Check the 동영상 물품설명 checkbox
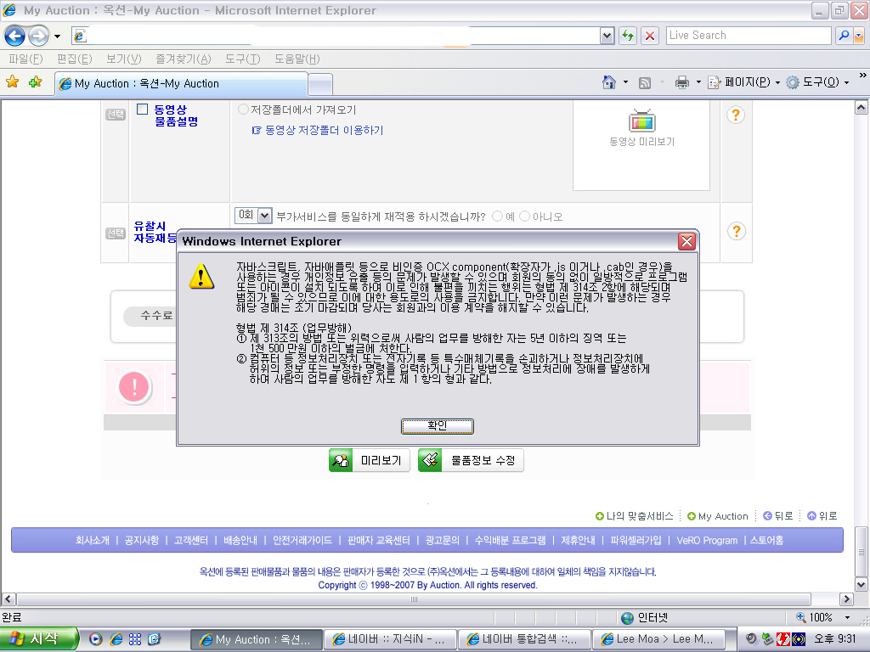The height and width of the screenshot is (652, 870). 143,110
